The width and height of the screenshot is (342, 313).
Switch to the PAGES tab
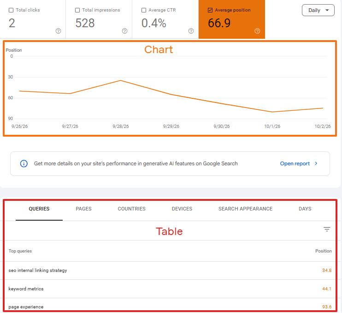pos(83,209)
